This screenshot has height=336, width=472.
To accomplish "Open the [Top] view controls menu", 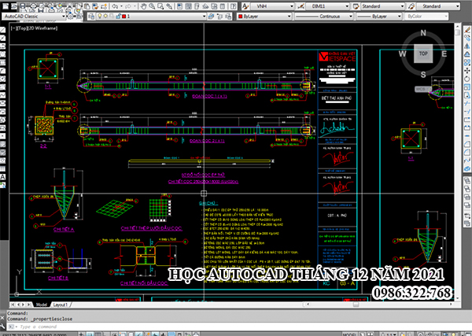I will coord(21,28).
